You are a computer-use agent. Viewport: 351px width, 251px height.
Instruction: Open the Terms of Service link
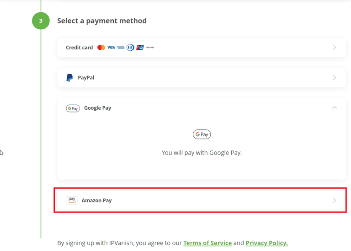coord(207,243)
